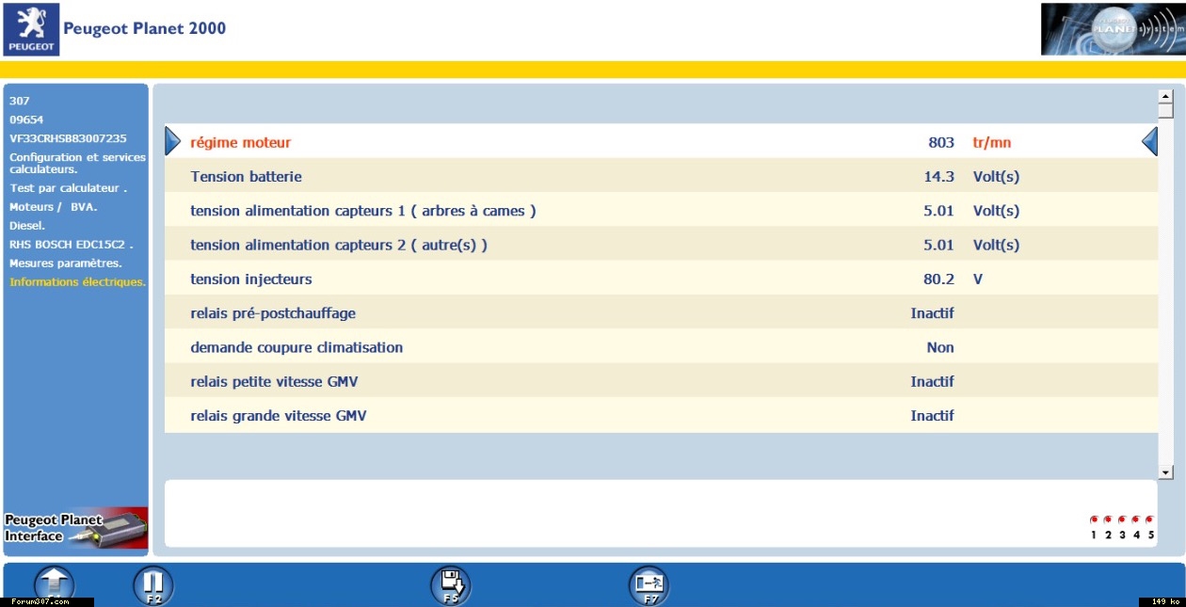
Task: Click the Non value for coupure climatisation
Action: point(940,347)
